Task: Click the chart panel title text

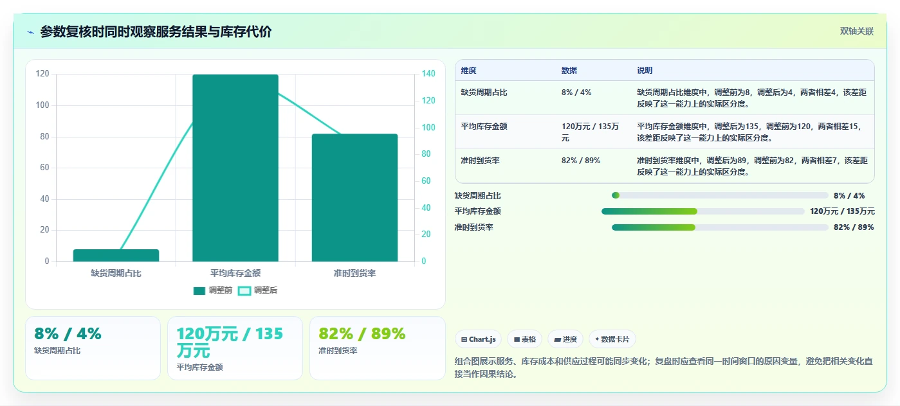Action: pos(156,31)
